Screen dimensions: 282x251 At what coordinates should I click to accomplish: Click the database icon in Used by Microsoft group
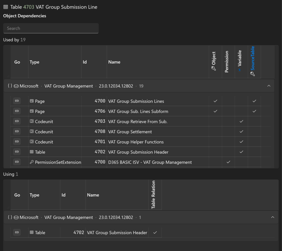16,86
